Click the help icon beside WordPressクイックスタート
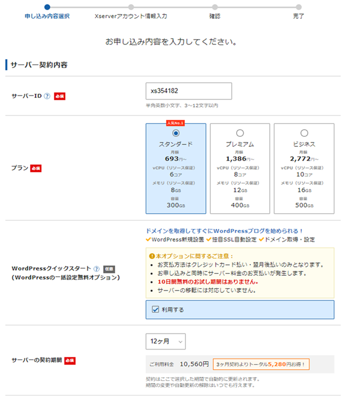The width and height of the screenshot is (345, 398). click(x=97, y=269)
